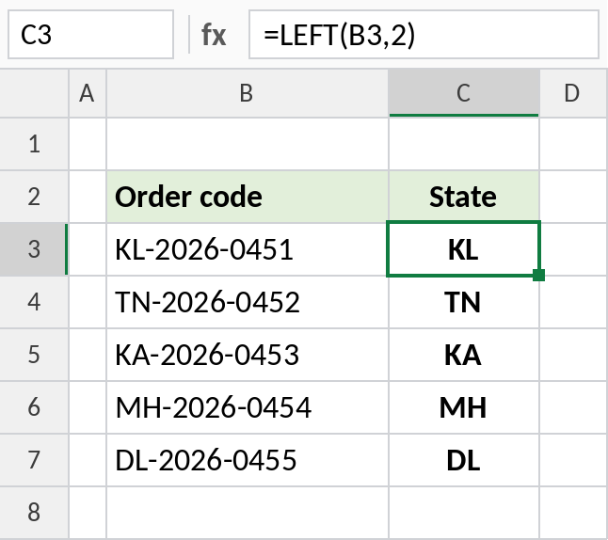
Task: Select cell with TN-2026-0452
Action: tap(247, 302)
